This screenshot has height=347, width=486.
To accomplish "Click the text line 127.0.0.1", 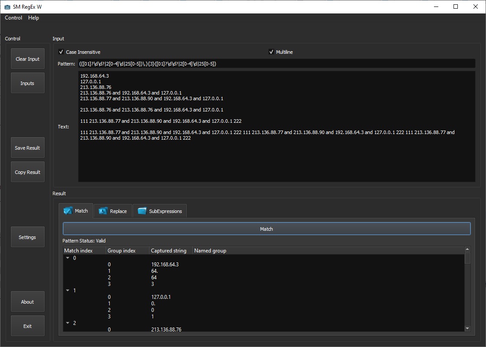I will tap(91, 82).
